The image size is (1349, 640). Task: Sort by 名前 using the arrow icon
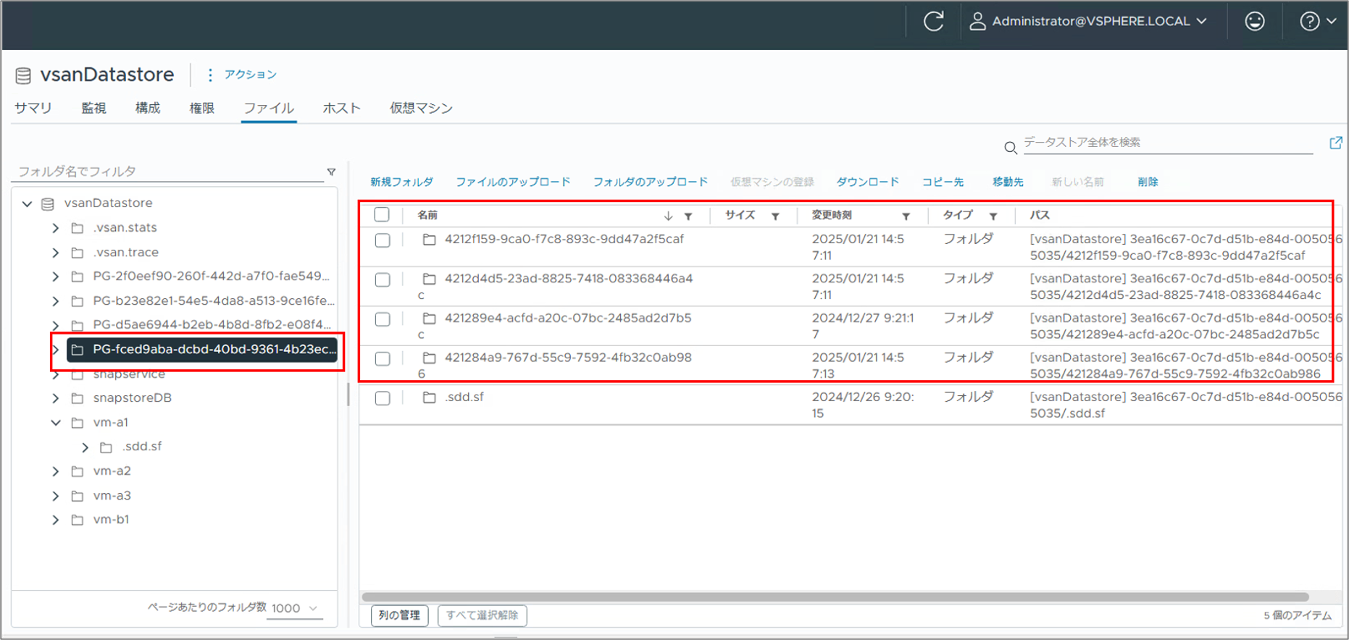coord(668,216)
